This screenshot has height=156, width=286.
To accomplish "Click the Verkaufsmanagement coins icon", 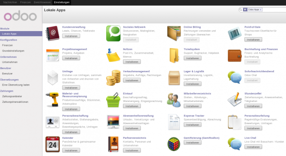I will [x=113, y=78].
